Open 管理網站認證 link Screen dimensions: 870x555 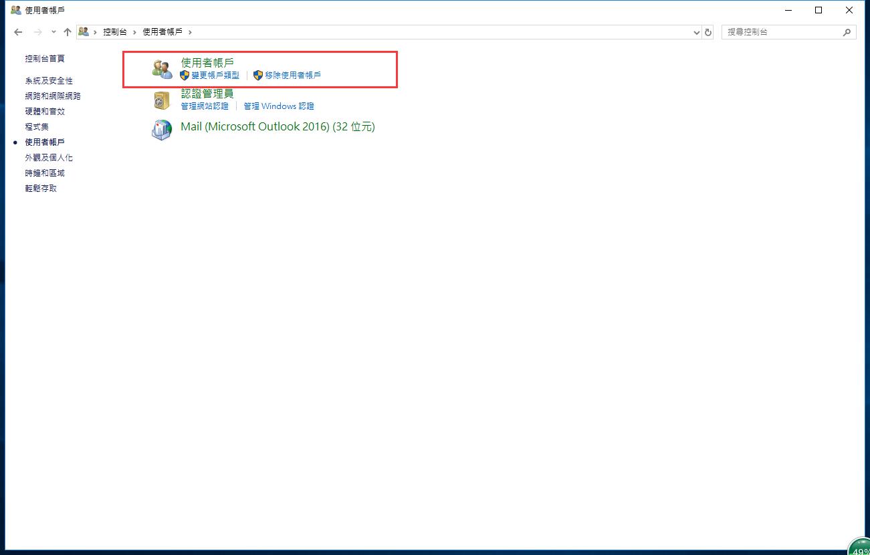point(205,106)
